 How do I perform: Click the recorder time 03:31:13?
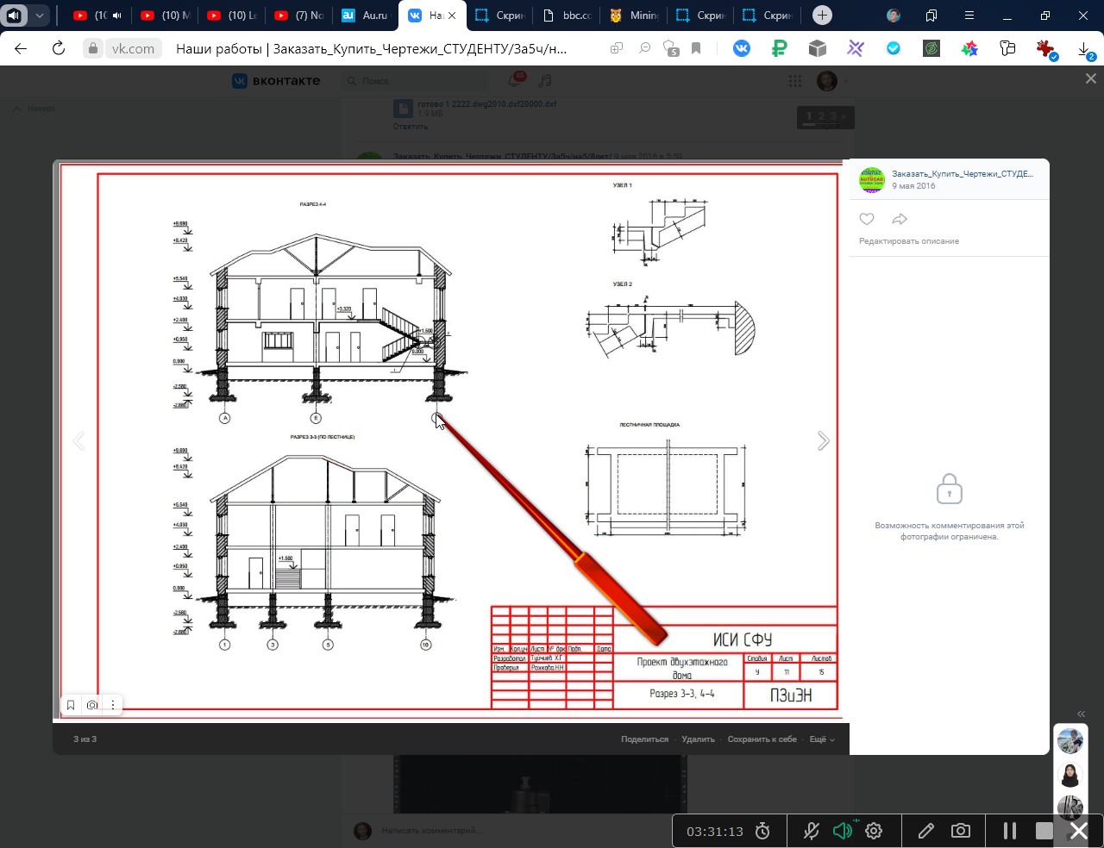coord(715,832)
